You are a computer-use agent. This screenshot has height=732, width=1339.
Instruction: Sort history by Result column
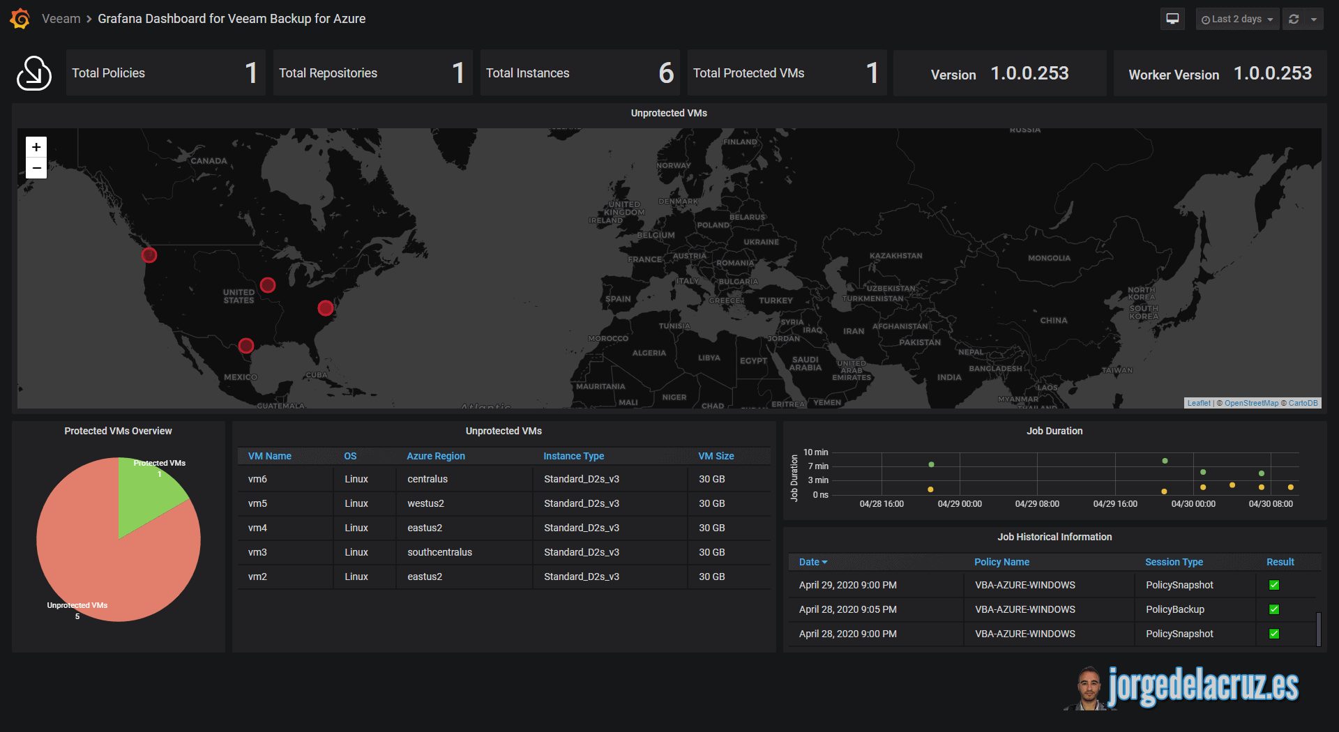click(1280, 562)
